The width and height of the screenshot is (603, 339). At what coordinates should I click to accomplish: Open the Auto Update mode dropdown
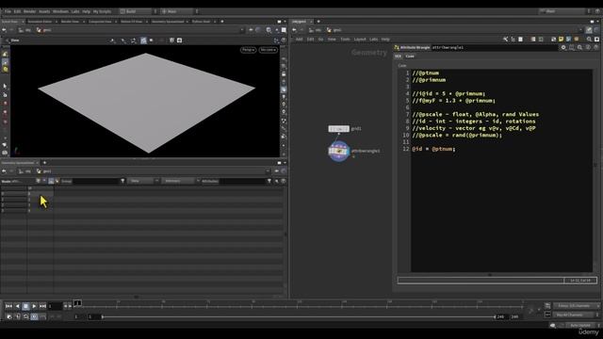(x=582, y=326)
